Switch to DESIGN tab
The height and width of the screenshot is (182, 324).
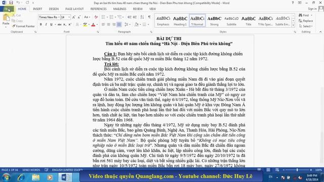click(x=54, y=9)
